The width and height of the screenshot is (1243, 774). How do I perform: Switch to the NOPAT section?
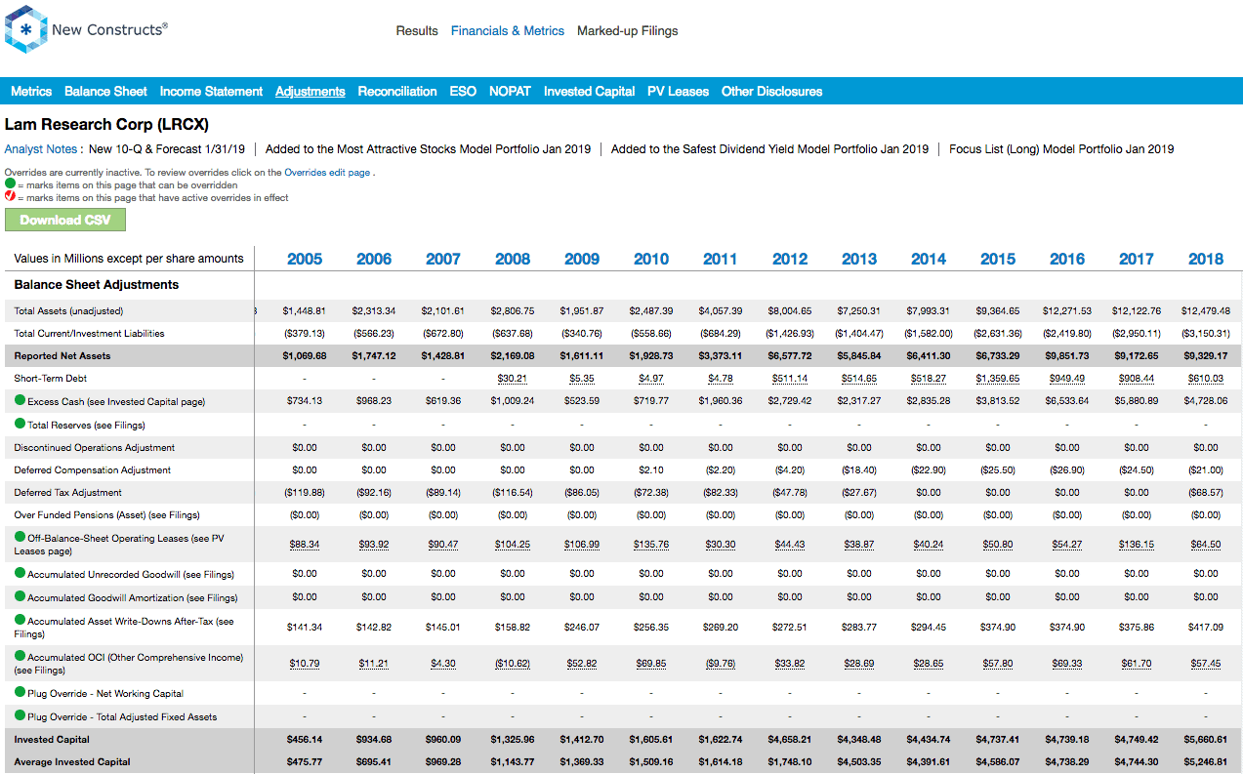tap(510, 92)
